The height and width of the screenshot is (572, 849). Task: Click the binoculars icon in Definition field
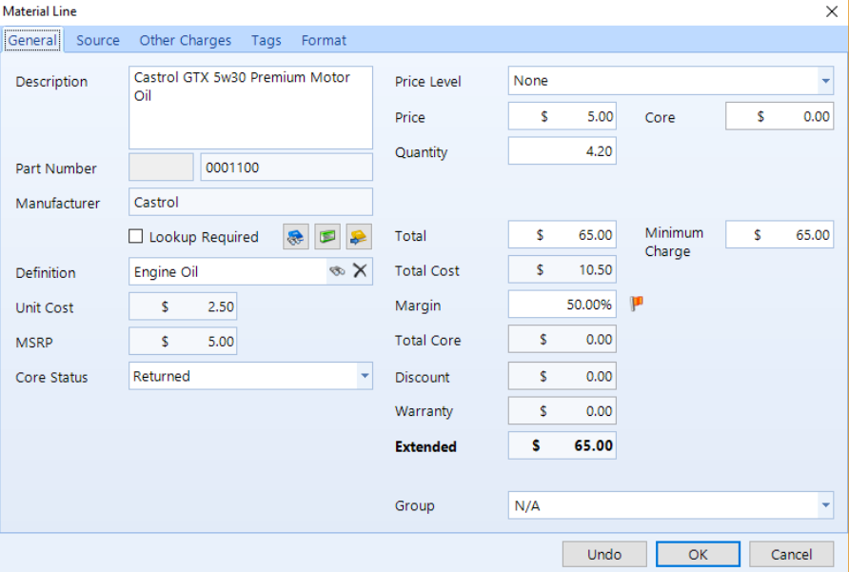pos(337,271)
